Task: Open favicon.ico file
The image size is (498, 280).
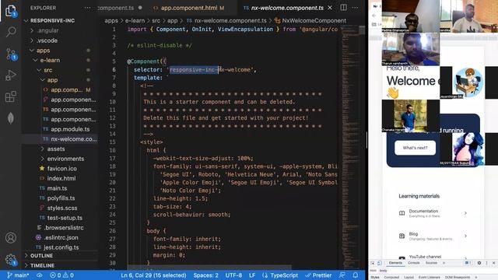Action: click(x=61, y=168)
